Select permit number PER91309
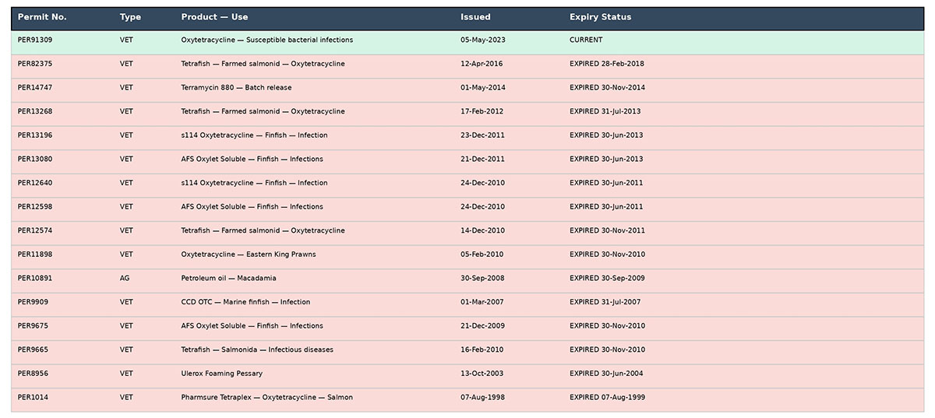The height and width of the screenshot is (418, 935). click(x=35, y=40)
